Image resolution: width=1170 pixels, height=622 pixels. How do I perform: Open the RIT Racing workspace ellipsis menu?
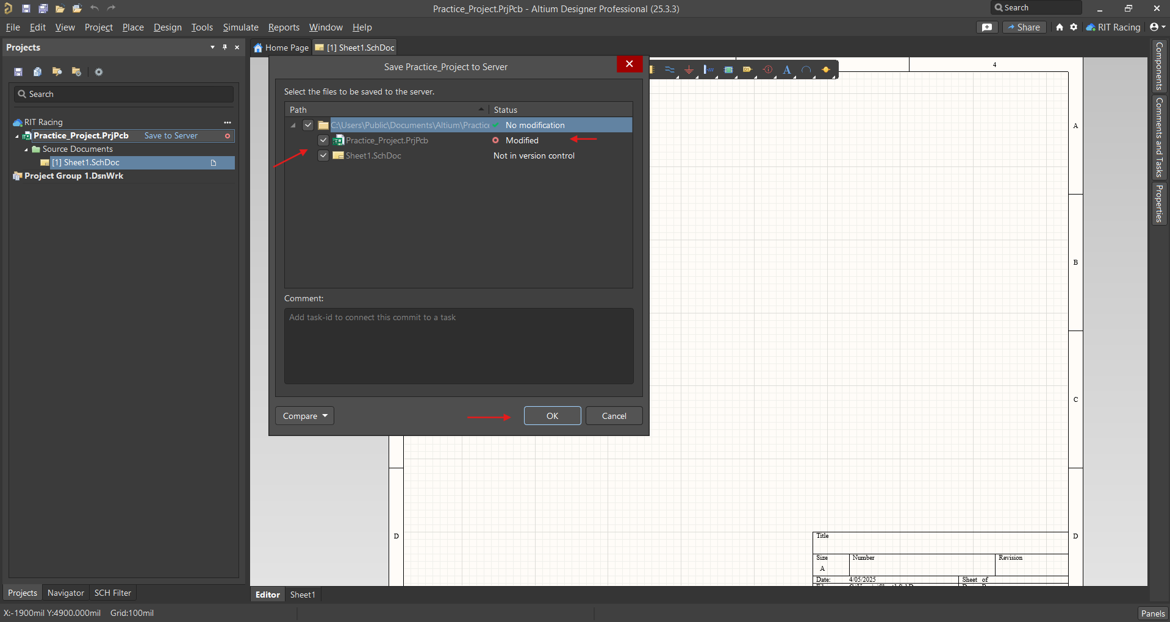coord(228,123)
